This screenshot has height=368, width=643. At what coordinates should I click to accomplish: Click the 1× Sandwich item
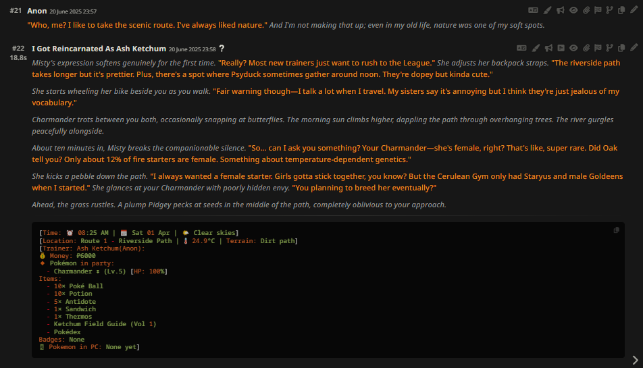[71, 309]
